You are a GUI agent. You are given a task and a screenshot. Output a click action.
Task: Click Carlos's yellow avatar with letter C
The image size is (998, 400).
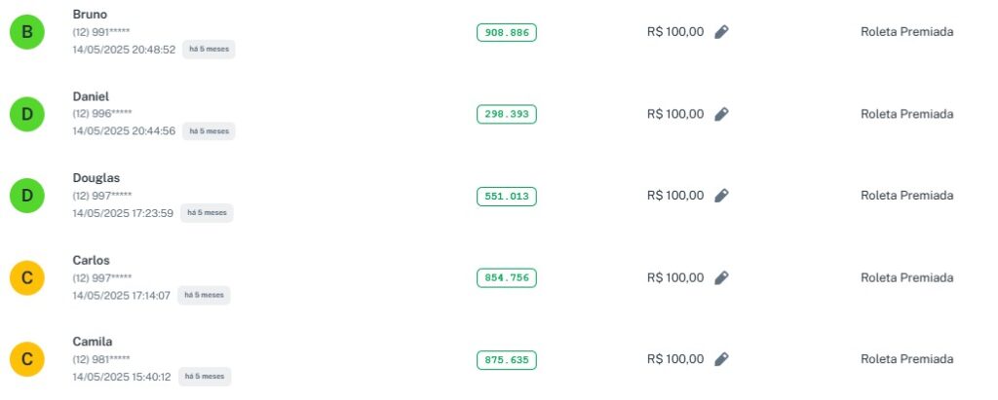click(x=27, y=278)
